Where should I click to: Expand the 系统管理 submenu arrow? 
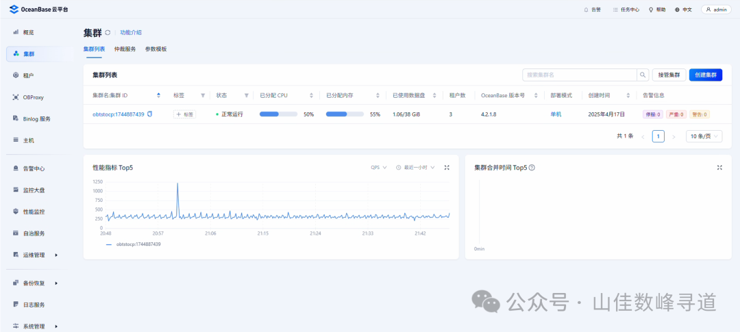56,327
